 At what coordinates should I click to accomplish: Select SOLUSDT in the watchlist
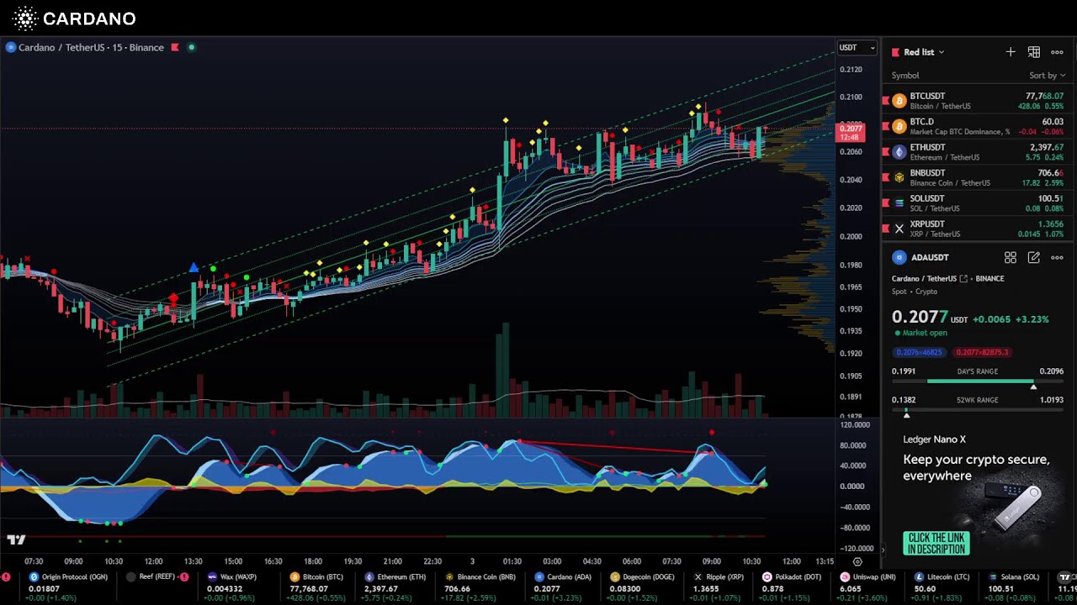click(x=978, y=203)
